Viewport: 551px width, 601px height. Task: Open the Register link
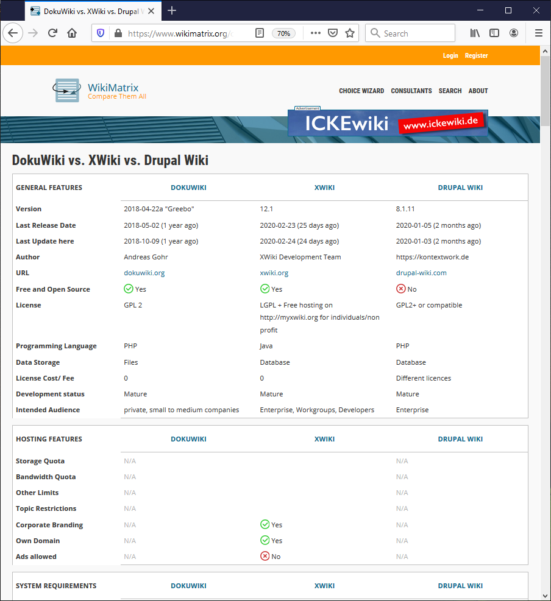click(476, 55)
